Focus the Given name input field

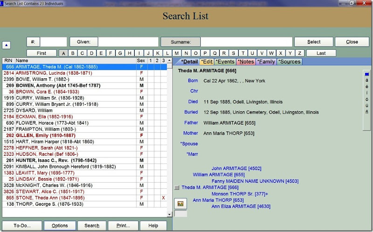point(129,42)
